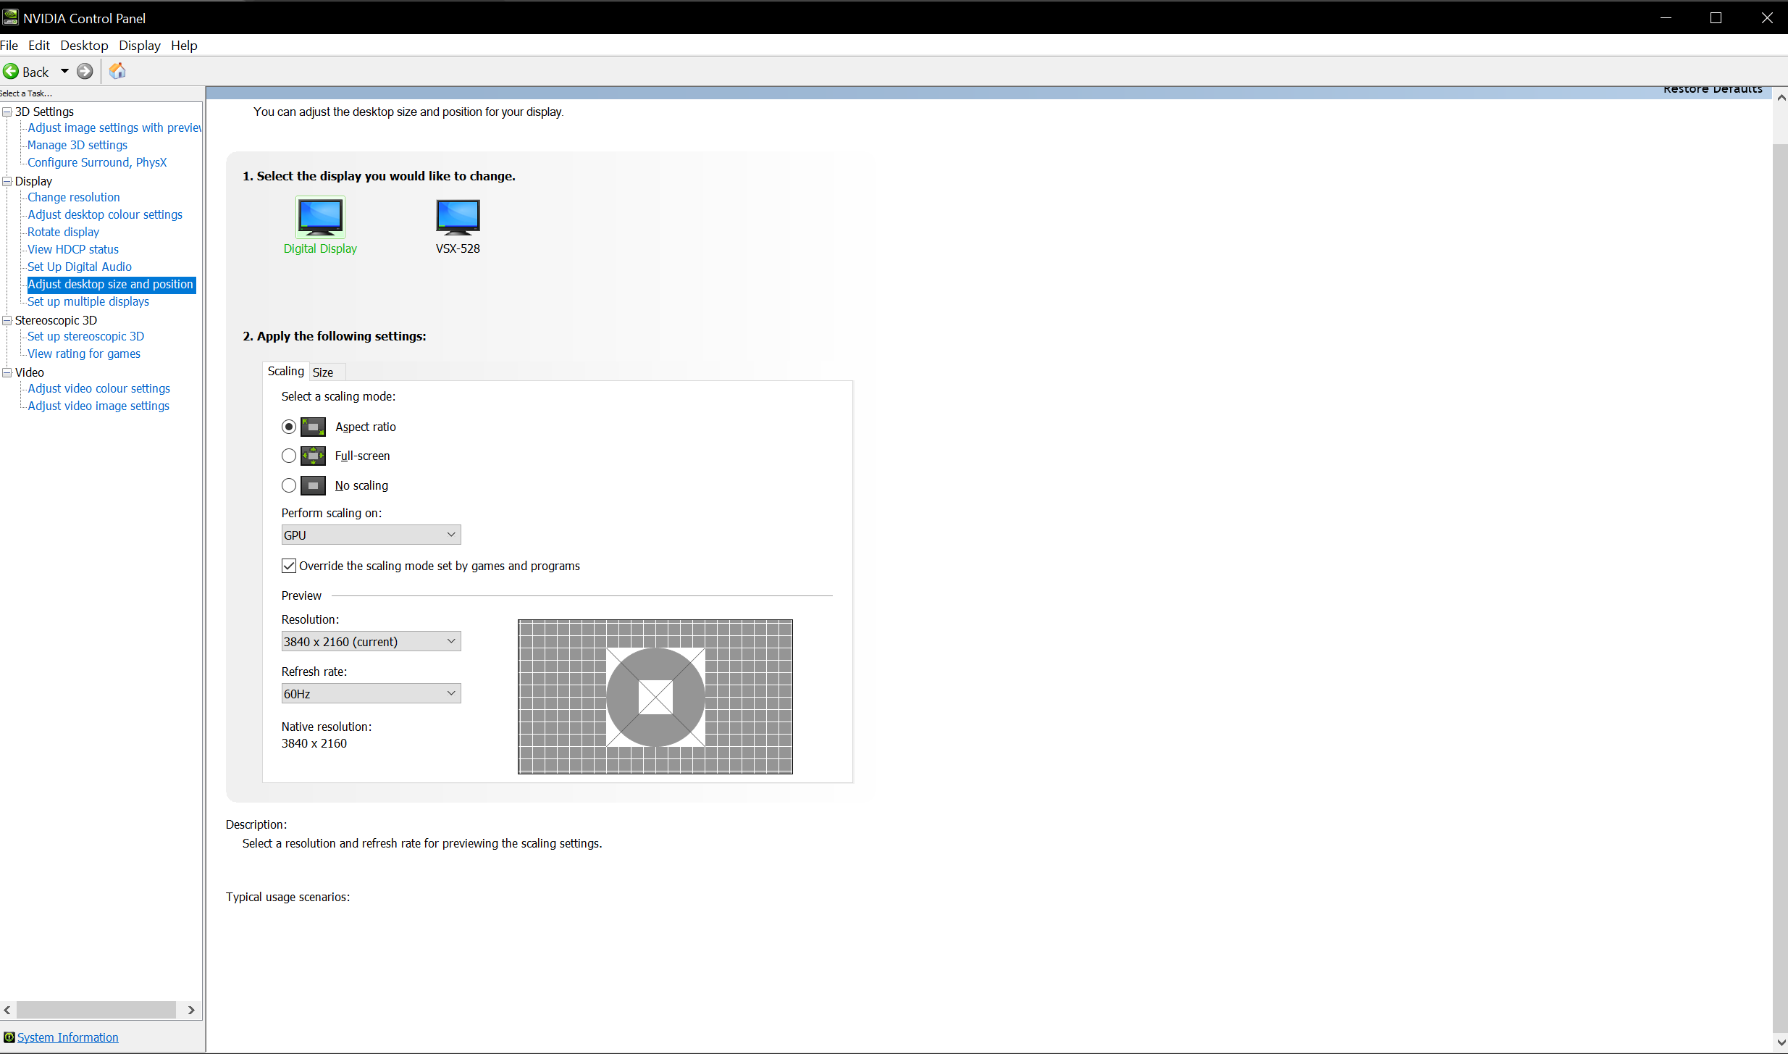
Task: Open the Refresh rate 60Hz dropdown
Action: click(x=371, y=693)
